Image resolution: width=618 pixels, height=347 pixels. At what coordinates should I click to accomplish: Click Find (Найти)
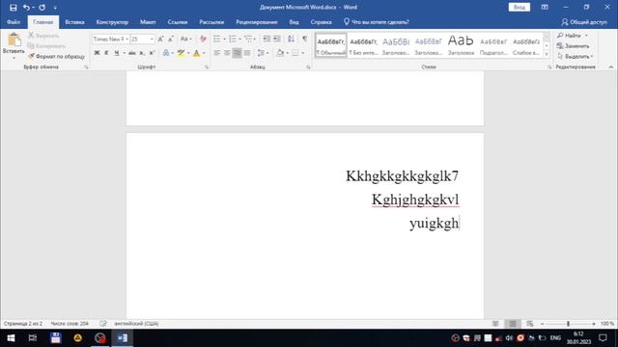click(569, 36)
